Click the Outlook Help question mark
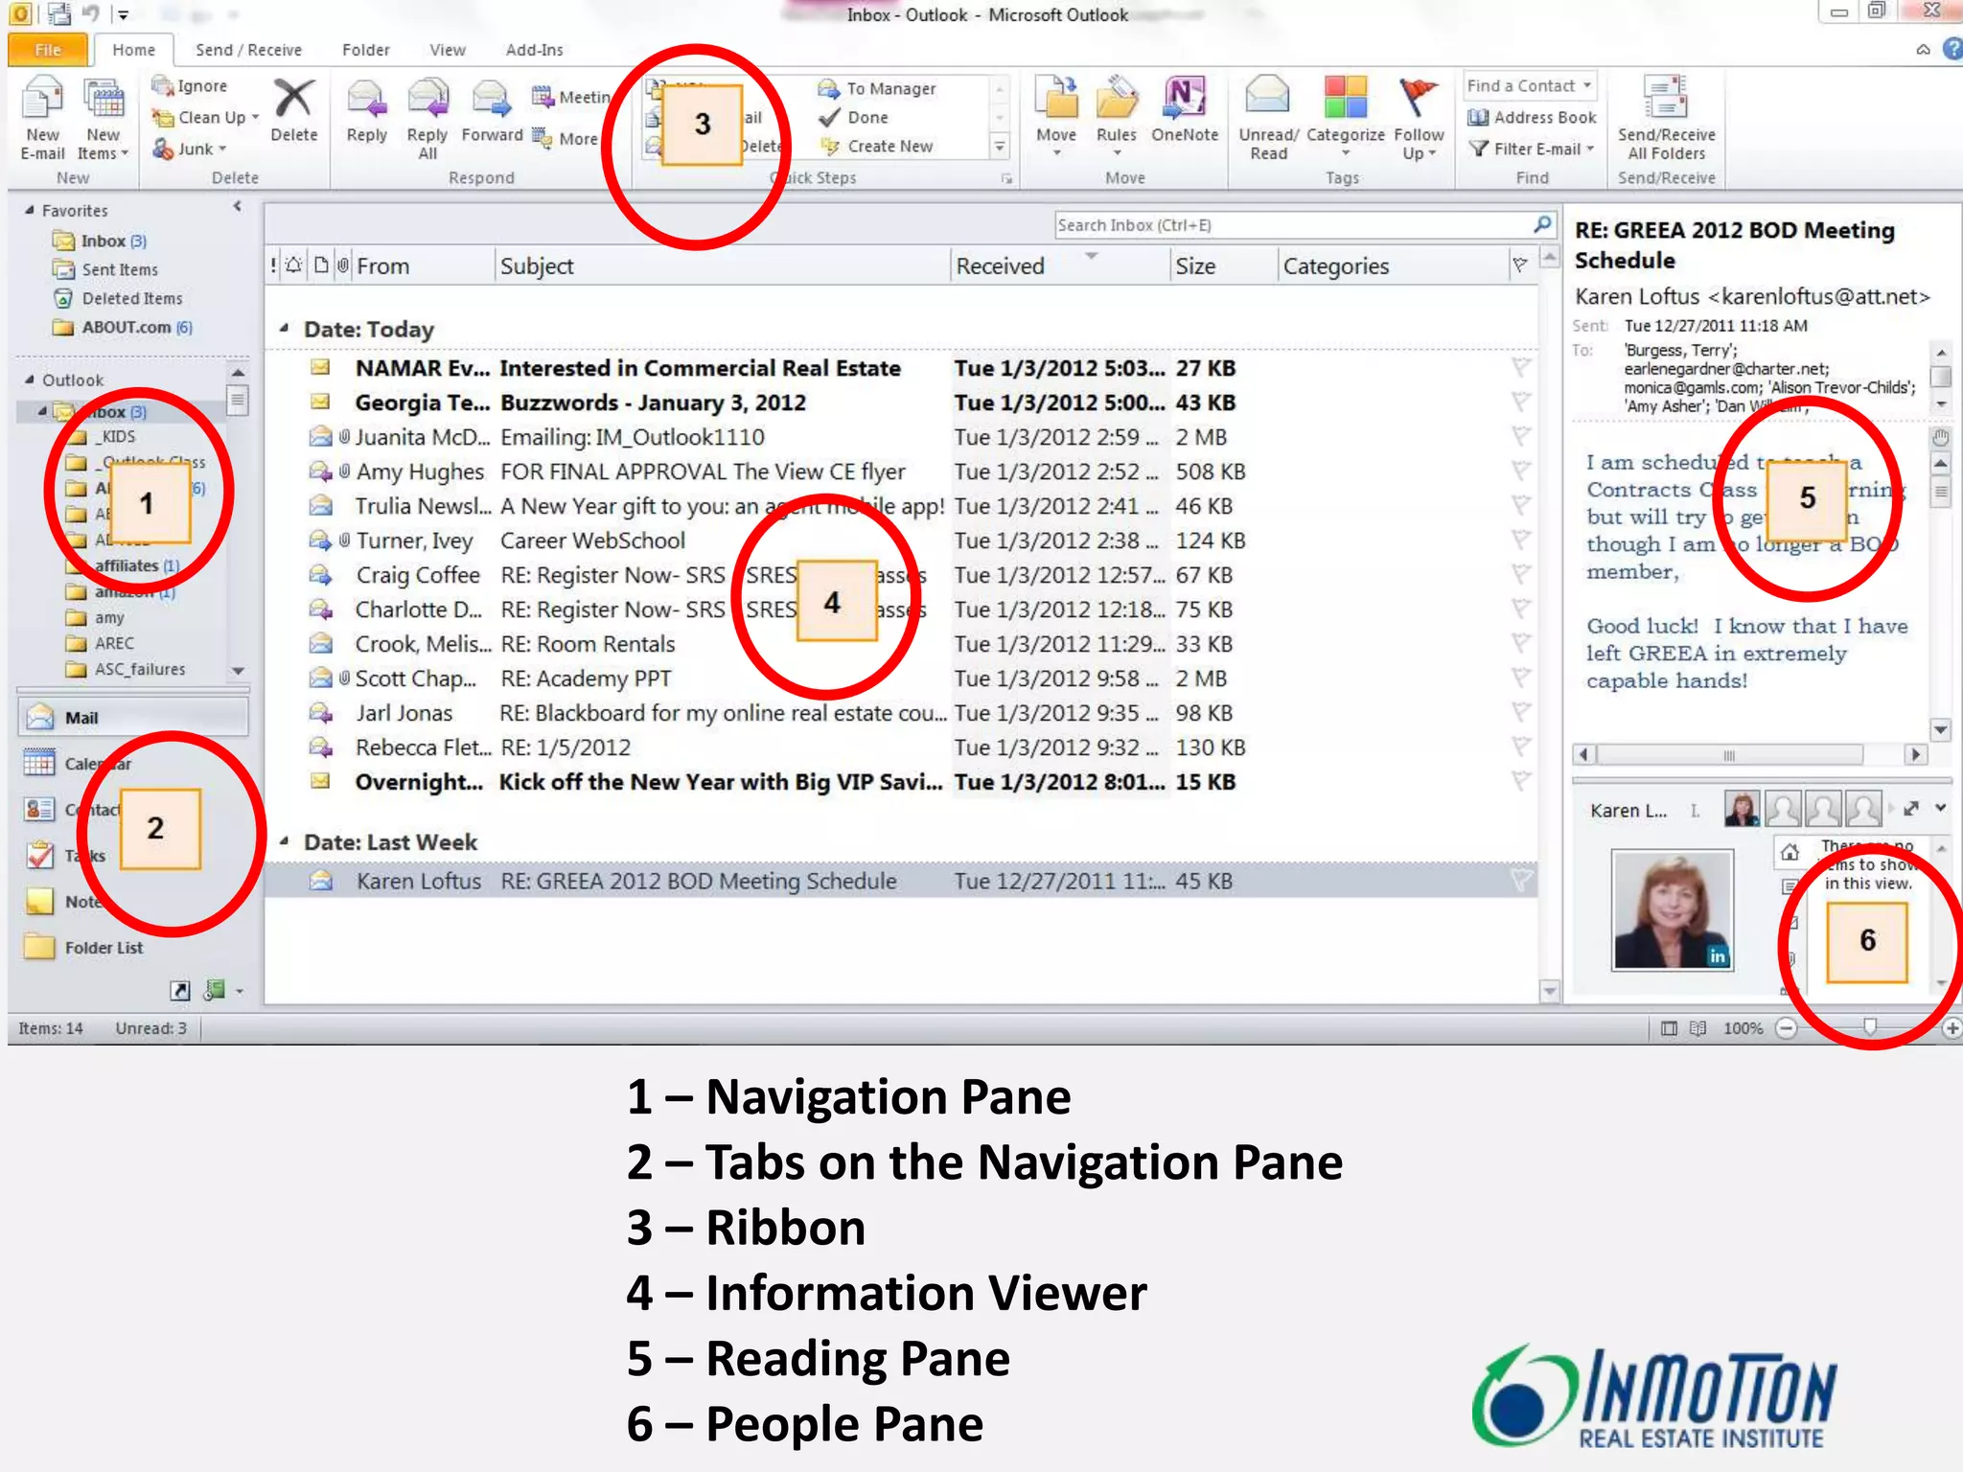This screenshot has width=1963, height=1472. tap(1952, 49)
